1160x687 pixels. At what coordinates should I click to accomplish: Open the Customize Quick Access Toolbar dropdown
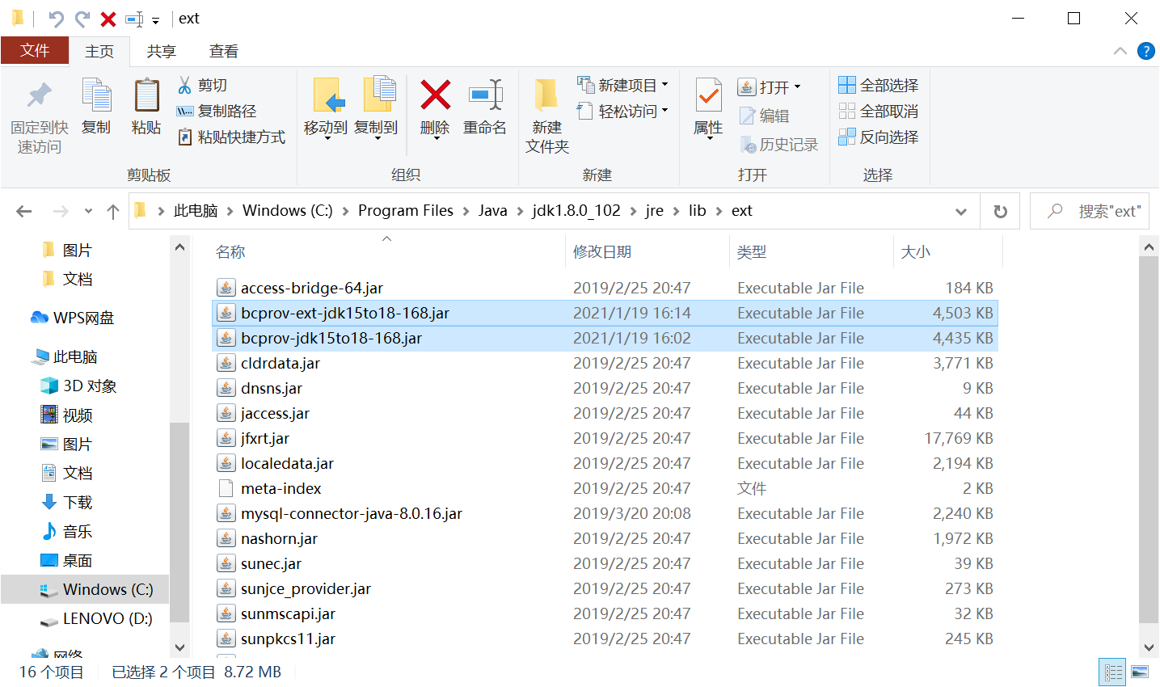(x=156, y=20)
